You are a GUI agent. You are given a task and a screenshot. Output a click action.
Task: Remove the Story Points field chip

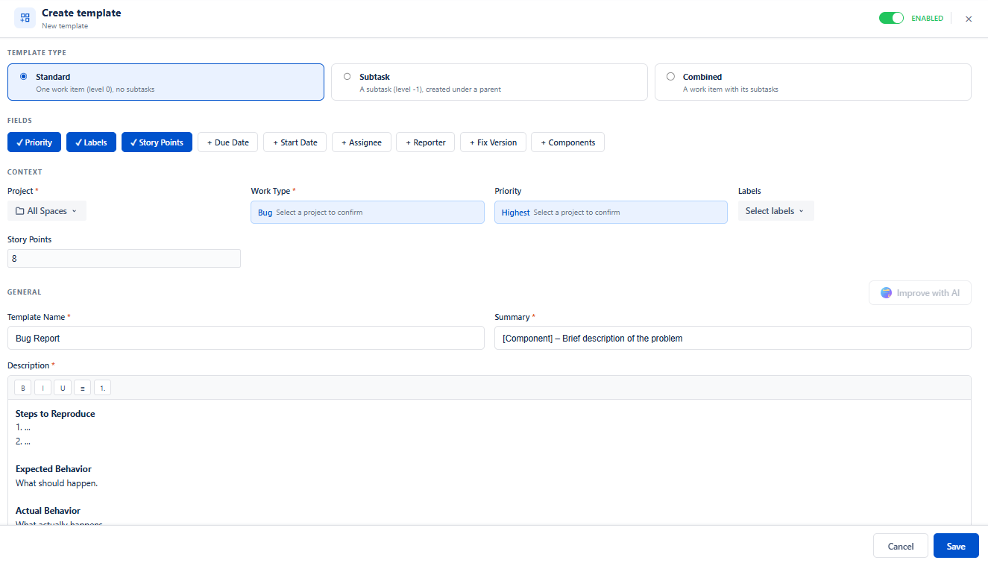[x=157, y=142]
